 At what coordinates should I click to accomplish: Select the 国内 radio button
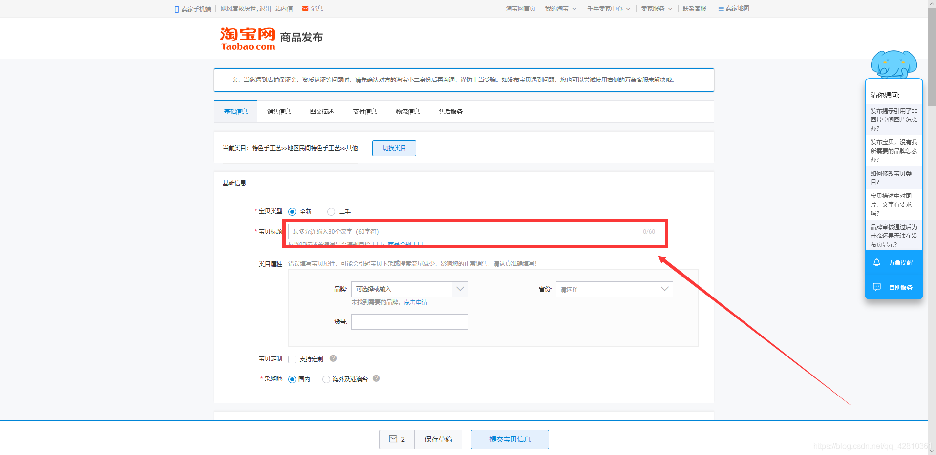[x=292, y=379]
